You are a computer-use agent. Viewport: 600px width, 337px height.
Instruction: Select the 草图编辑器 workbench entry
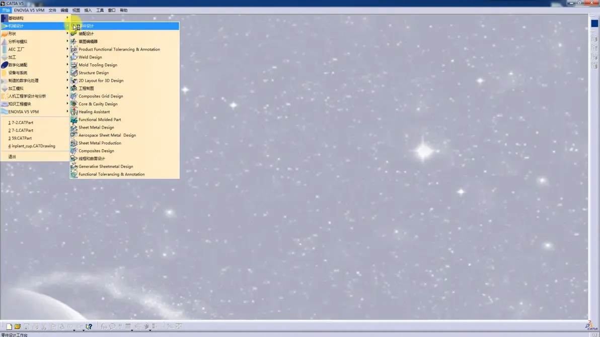pos(125,42)
